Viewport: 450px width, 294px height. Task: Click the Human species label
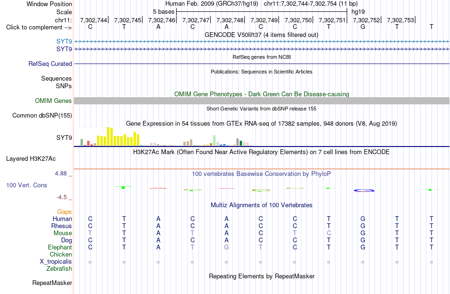click(x=62, y=219)
